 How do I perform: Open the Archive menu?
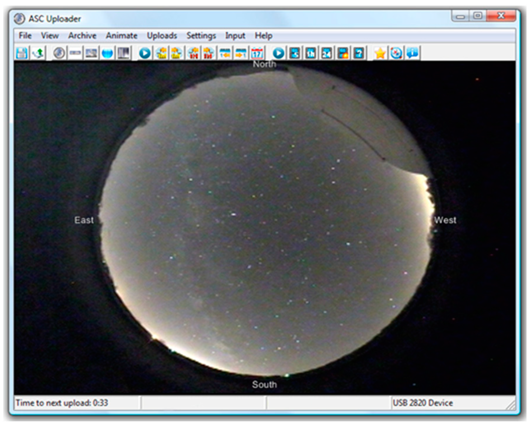pos(82,36)
